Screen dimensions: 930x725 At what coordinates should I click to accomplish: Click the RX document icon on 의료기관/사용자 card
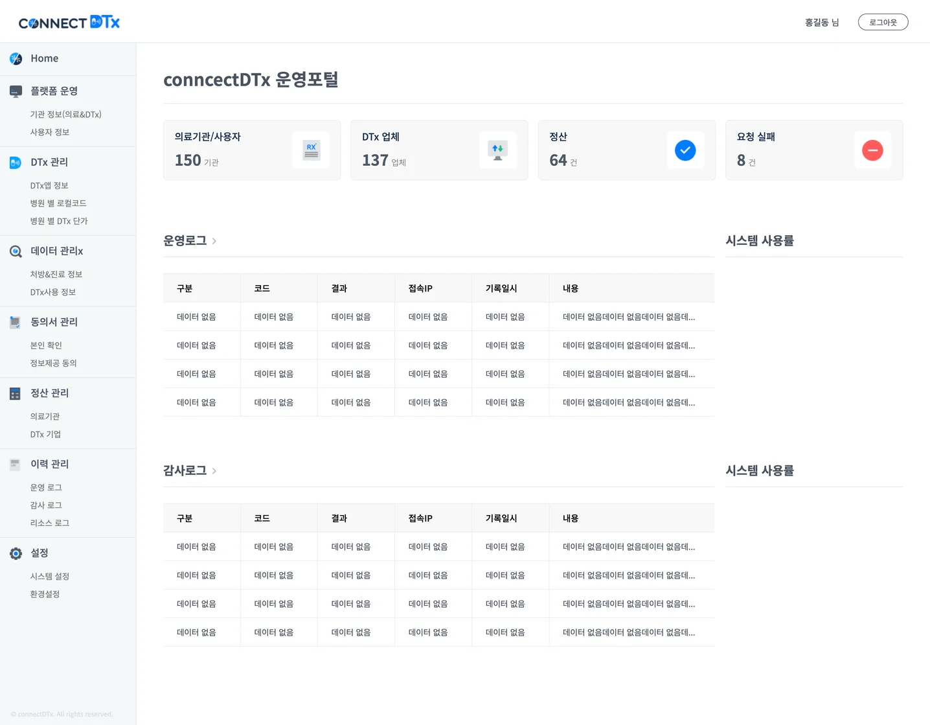[312, 150]
